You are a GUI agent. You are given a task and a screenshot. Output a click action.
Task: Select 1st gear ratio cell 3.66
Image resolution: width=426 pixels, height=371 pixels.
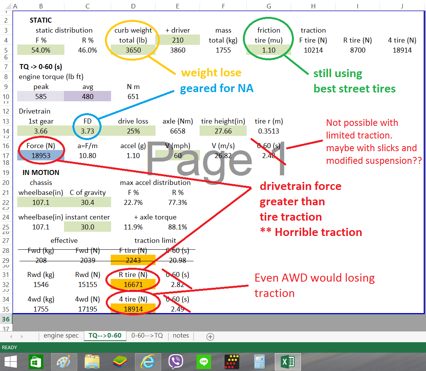point(41,131)
